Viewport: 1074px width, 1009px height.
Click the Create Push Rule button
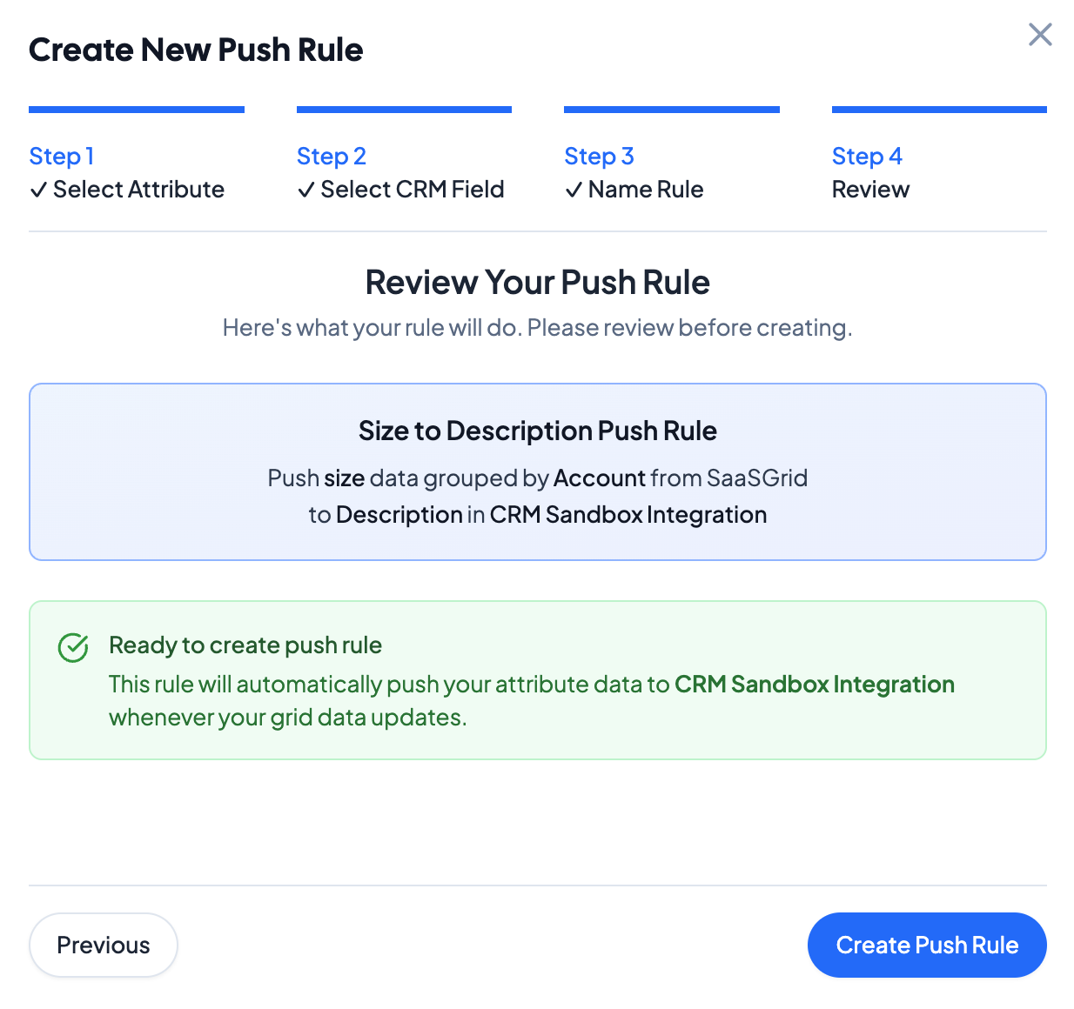[927, 945]
